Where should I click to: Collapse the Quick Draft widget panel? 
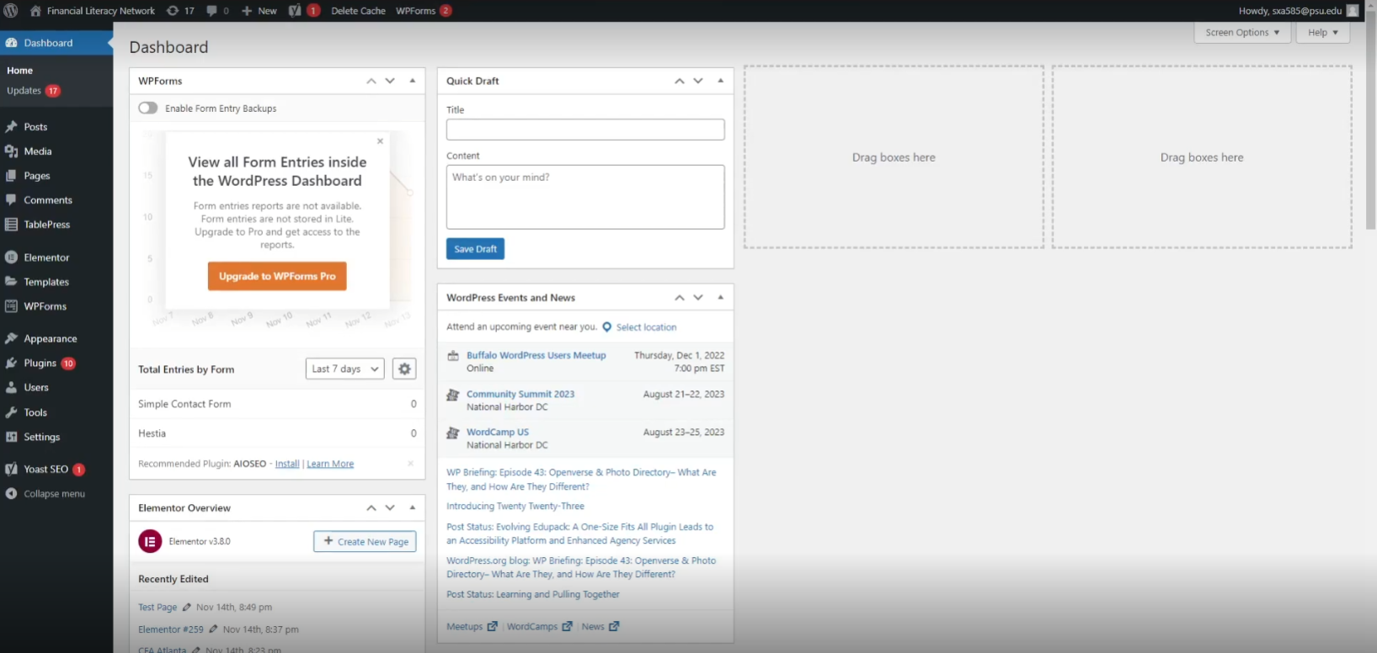click(x=720, y=81)
